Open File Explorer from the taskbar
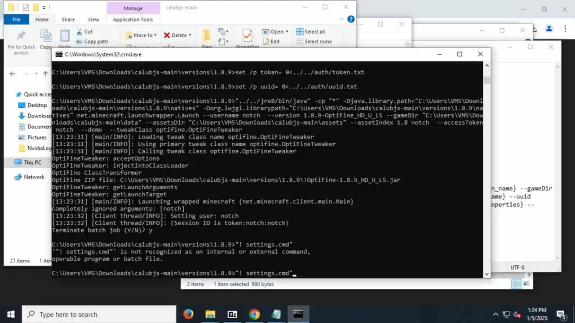Screen dimensions: 575x323 pyautogui.click(x=210, y=314)
